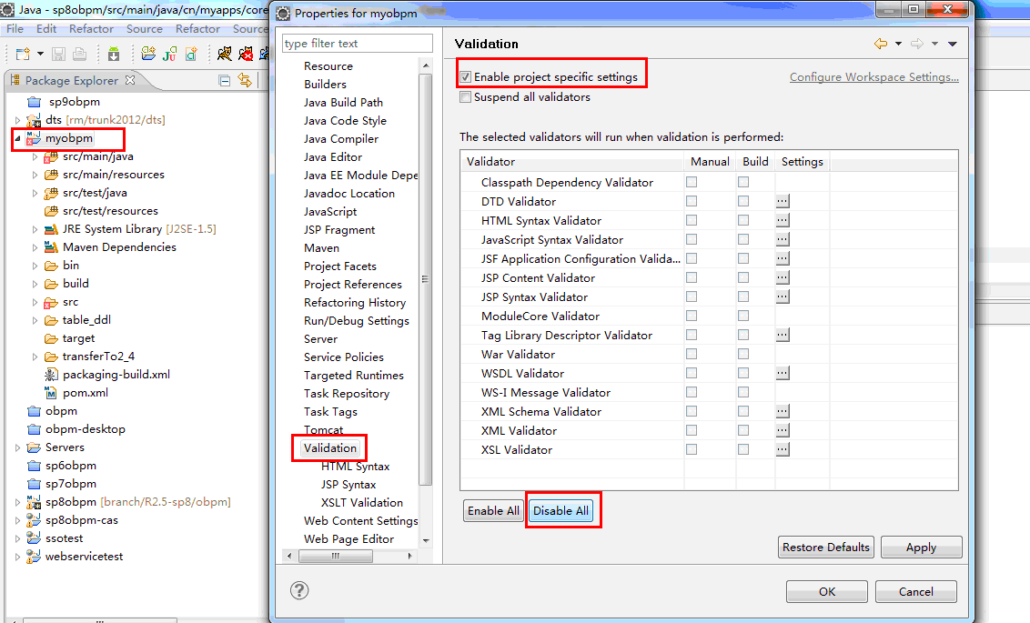Open the Android SDK Manager icon
This screenshot has height=623, width=1030.
click(114, 54)
